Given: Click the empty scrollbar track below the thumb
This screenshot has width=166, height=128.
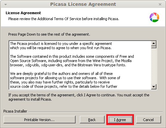Looking at the screenshot, I should coord(154,66).
